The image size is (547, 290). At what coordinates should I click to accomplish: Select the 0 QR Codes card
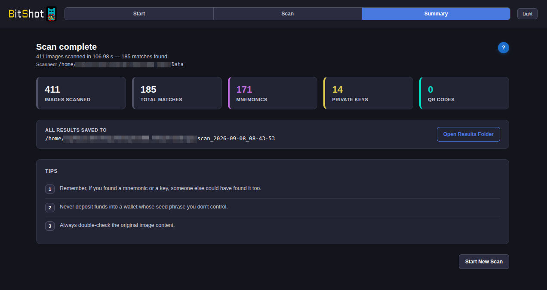[464, 93]
